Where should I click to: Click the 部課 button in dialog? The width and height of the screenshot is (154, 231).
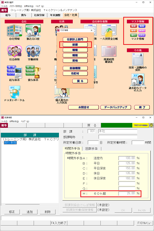[x=75, y=45]
